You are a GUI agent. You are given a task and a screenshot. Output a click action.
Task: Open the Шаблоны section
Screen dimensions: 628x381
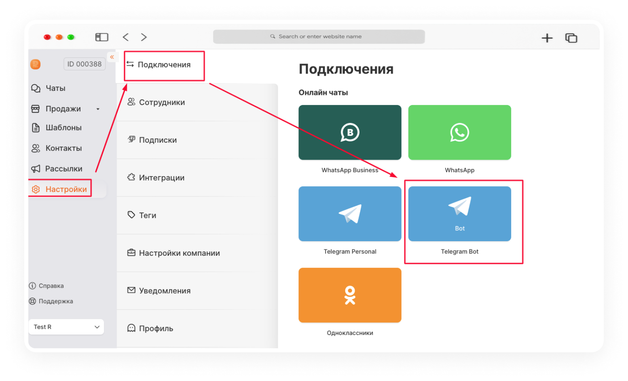pyautogui.click(x=63, y=128)
